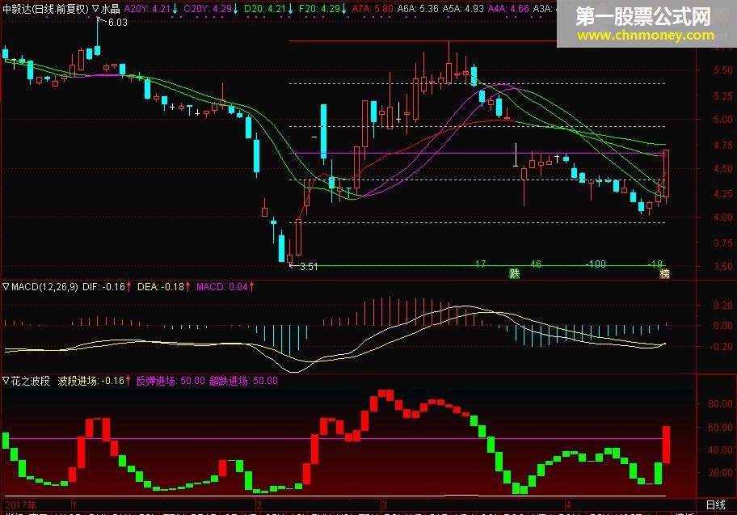737x515 pixels.
Task: Click the 80.00 label on 花之波段 axis
Action: coord(721,403)
